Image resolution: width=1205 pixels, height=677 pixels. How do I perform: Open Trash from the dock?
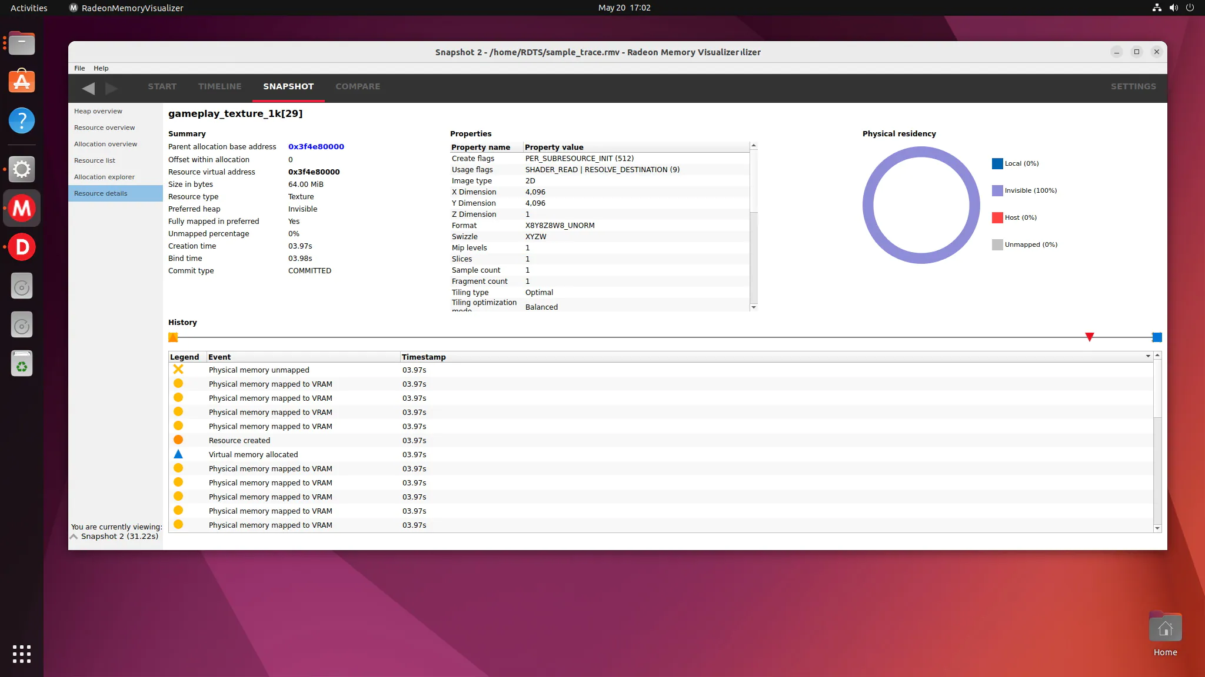[22, 364]
